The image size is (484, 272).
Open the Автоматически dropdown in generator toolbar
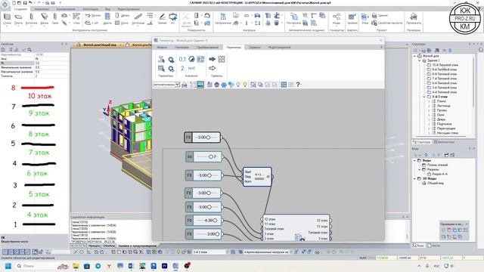point(166,85)
